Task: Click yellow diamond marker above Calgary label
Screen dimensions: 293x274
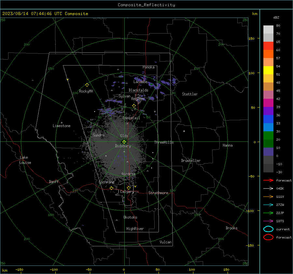Action: point(129,188)
